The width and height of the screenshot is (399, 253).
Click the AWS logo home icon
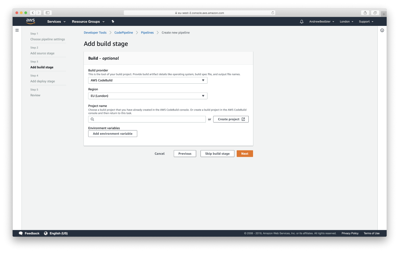30,21
